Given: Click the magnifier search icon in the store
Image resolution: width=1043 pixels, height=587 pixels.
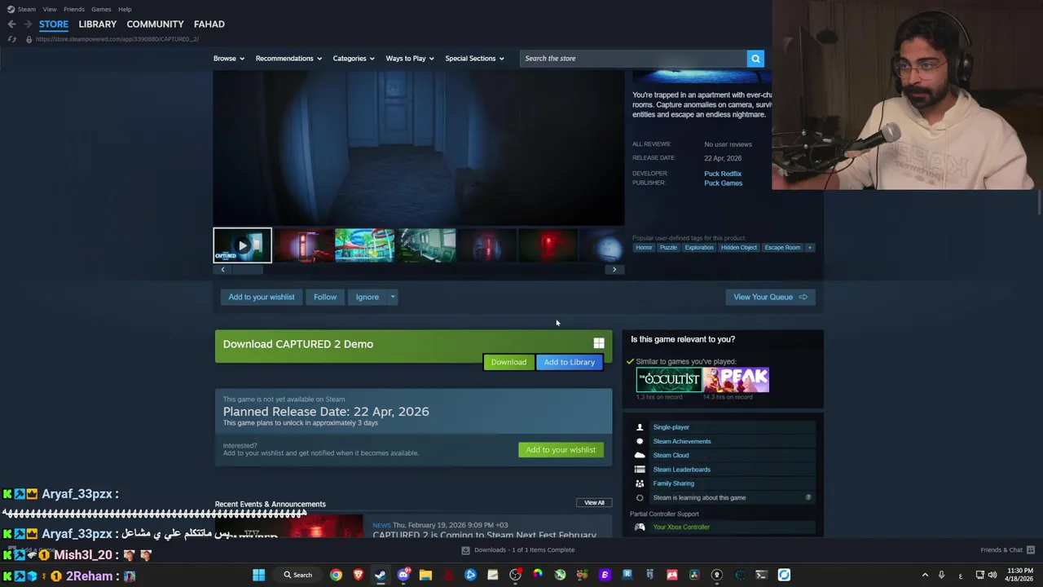Looking at the screenshot, I should [755, 59].
